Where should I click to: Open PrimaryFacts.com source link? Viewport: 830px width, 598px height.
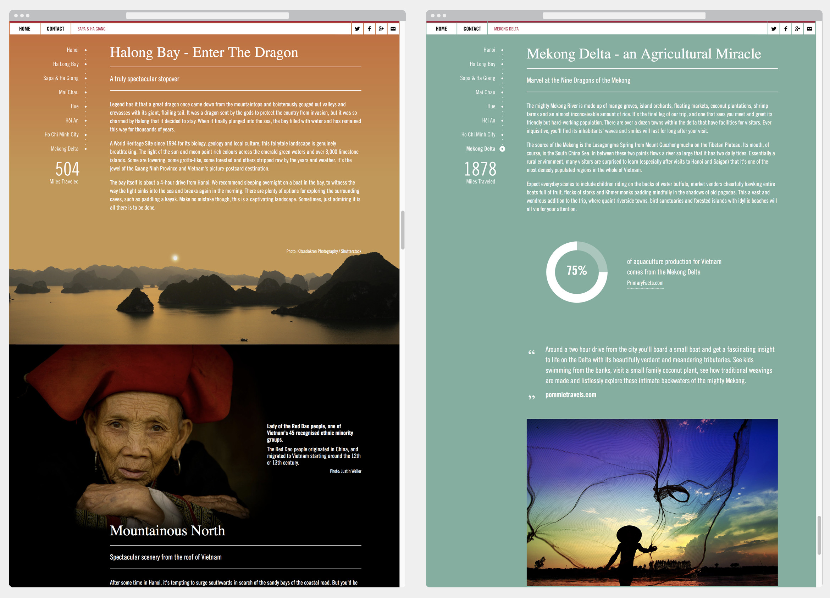coord(645,283)
